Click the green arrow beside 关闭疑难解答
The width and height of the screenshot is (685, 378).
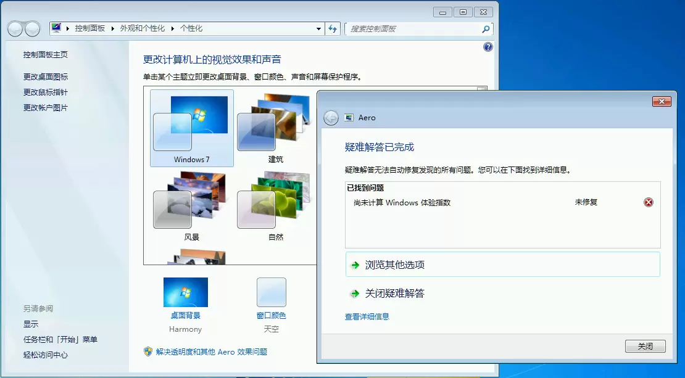tap(355, 294)
